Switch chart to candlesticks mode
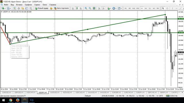 [x=77, y=8]
